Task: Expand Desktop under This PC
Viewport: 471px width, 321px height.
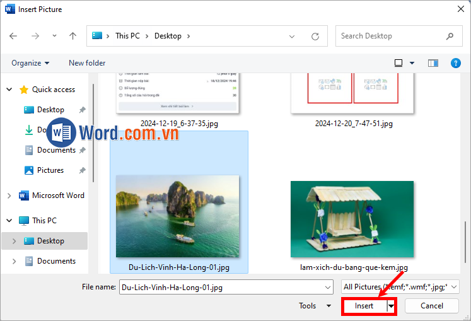Action: 14,241
